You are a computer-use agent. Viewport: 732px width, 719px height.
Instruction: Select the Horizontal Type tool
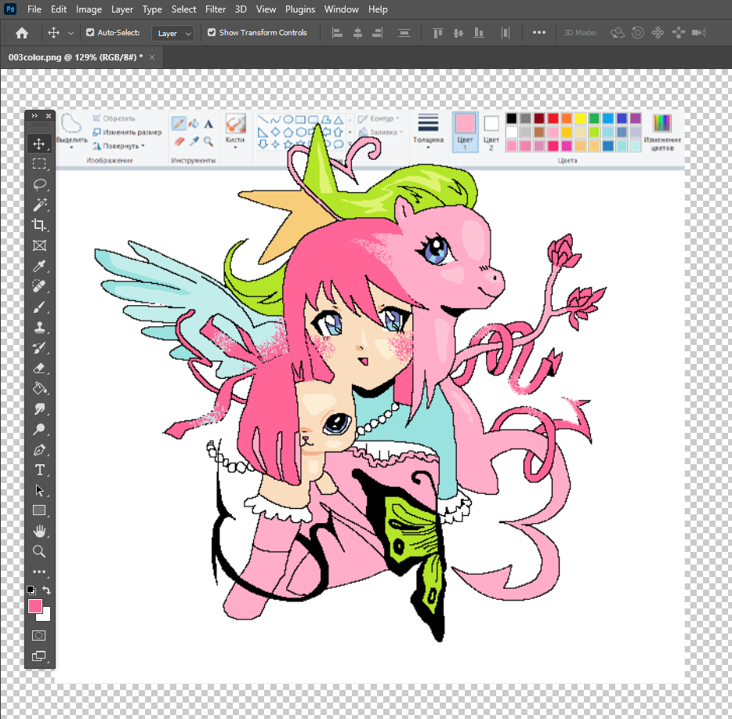[39, 470]
